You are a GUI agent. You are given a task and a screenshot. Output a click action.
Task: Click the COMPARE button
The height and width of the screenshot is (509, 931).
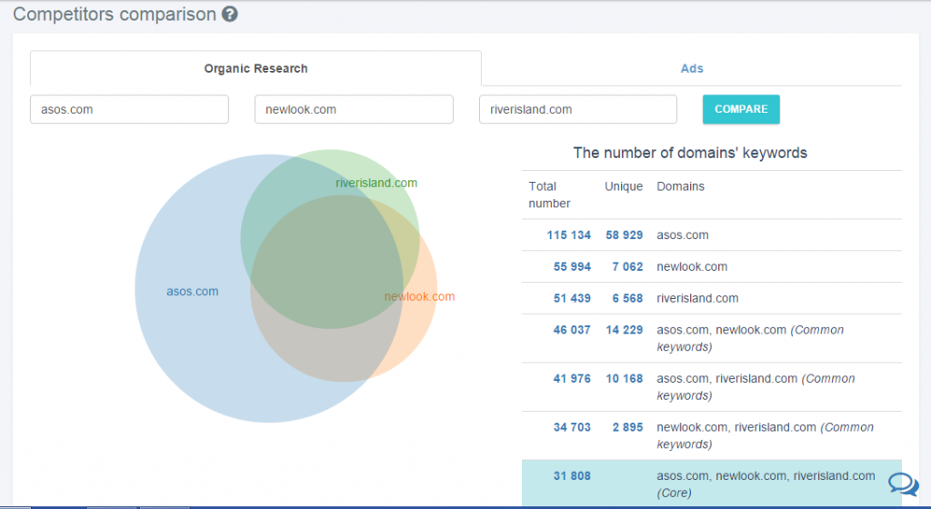pyautogui.click(x=741, y=109)
